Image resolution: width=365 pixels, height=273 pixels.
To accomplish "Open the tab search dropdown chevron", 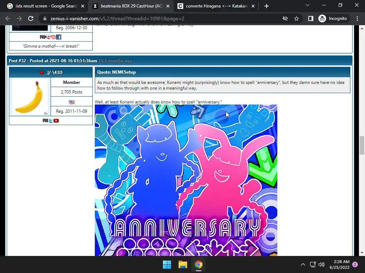I will (x=308, y=5).
